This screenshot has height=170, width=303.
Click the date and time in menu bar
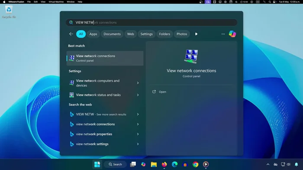(289, 2)
